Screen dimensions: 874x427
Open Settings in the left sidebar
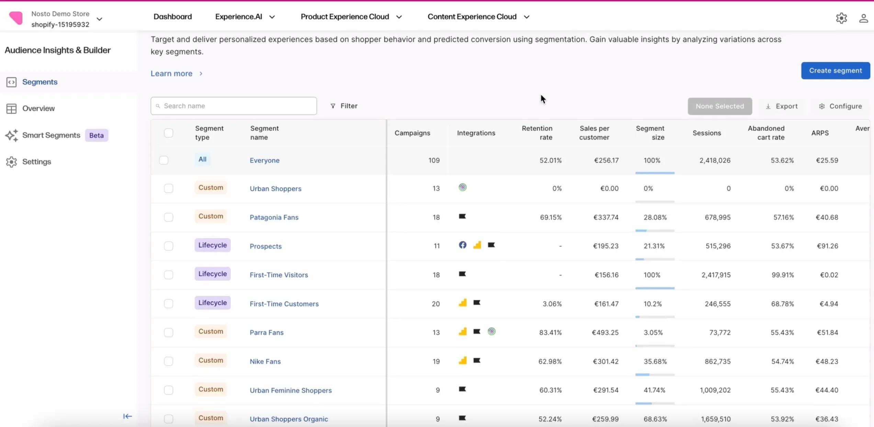pos(36,162)
